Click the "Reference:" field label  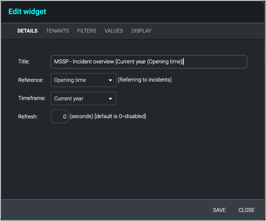point(31,80)
